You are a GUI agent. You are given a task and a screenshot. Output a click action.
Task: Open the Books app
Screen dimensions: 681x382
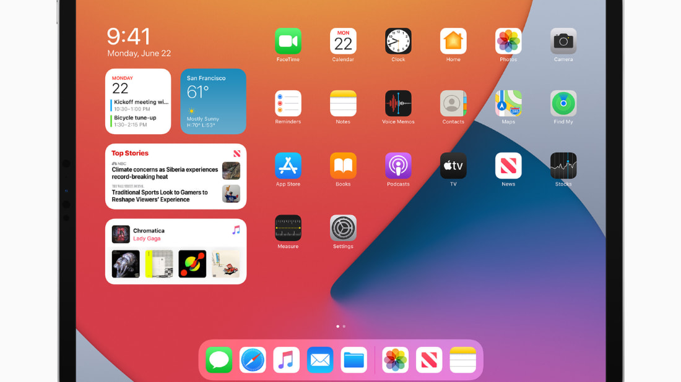coord(343,166)
